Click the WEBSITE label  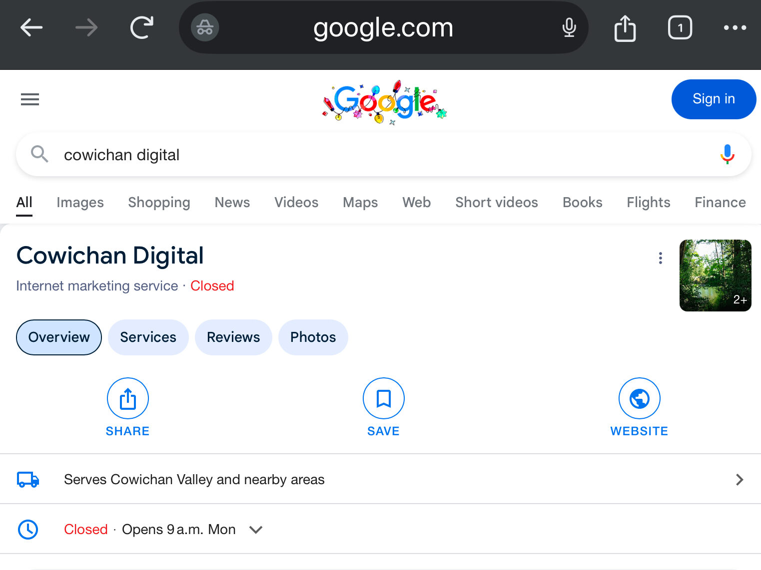point(639,431)
